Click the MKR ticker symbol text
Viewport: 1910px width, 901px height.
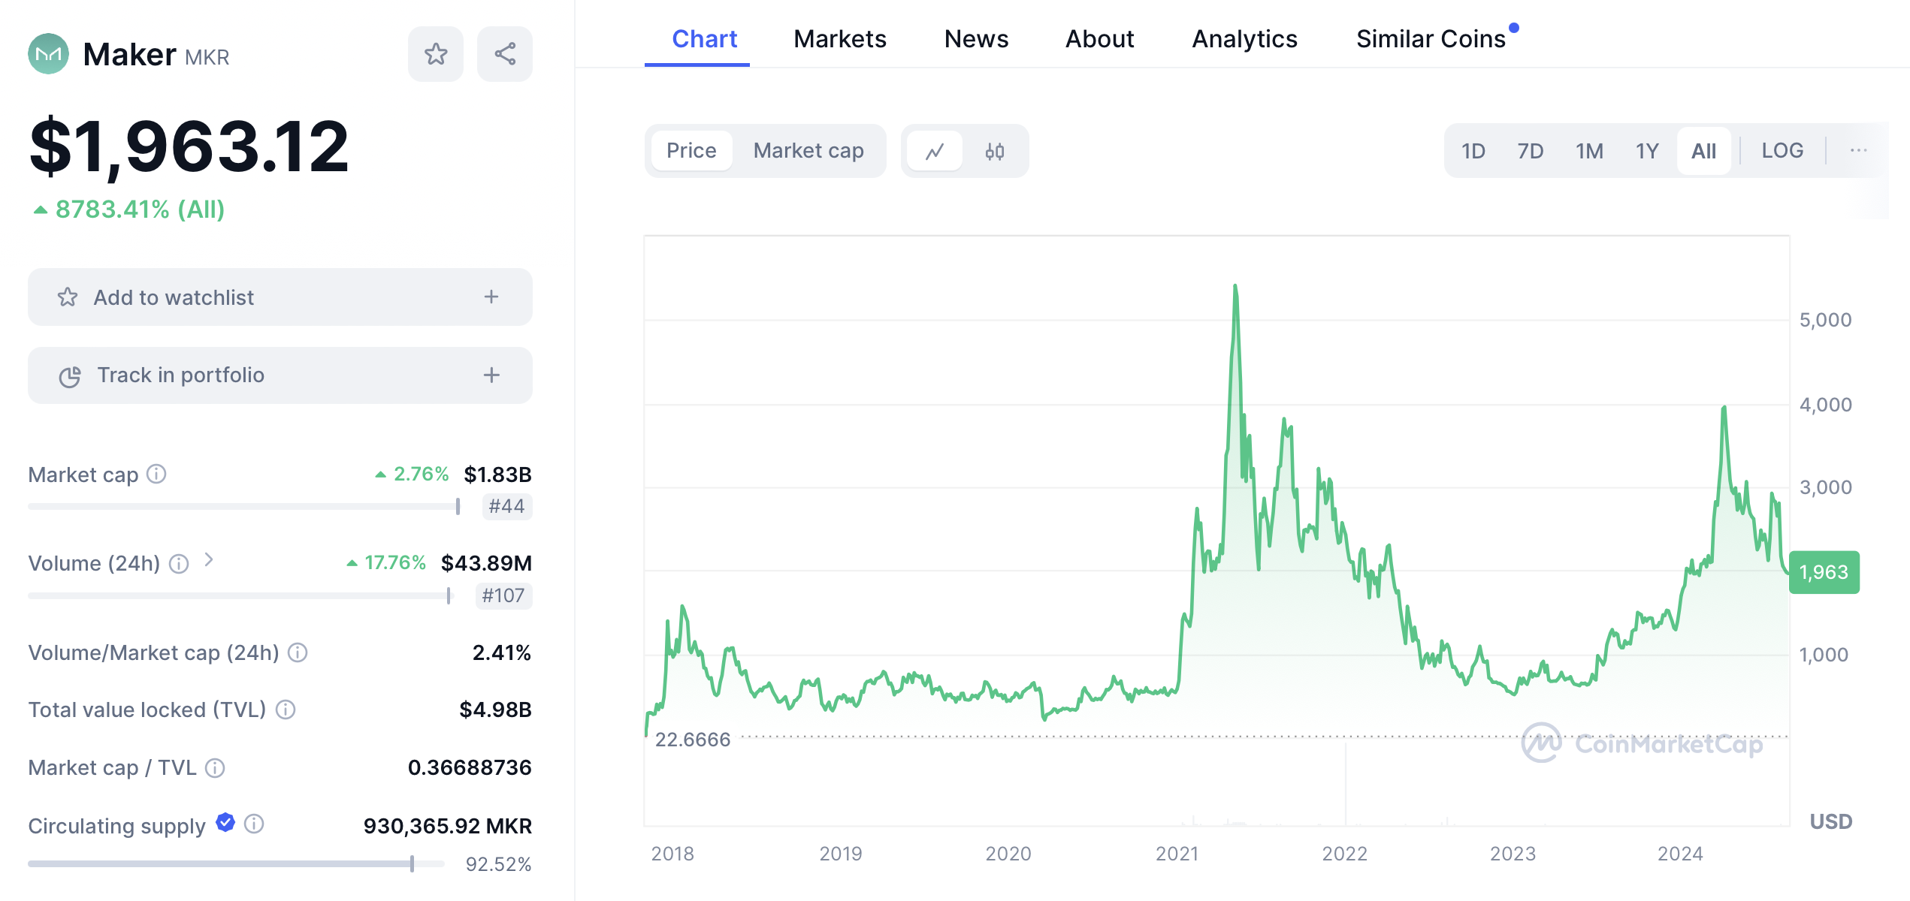207,57
